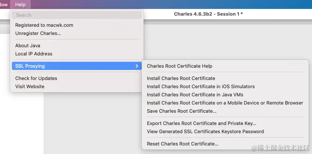Click Check for Updates
Image resolution: width=312 pixels, height=154 pixels.
(36, 78)
